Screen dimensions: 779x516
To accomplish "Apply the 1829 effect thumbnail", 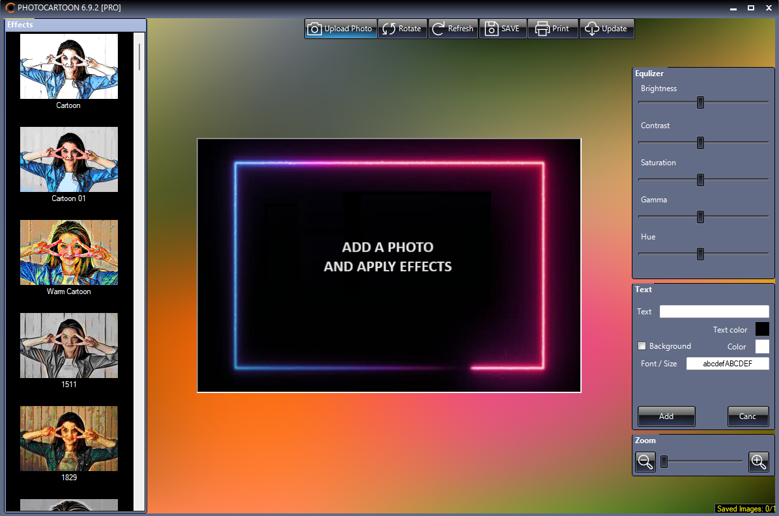I will [69, 439].
